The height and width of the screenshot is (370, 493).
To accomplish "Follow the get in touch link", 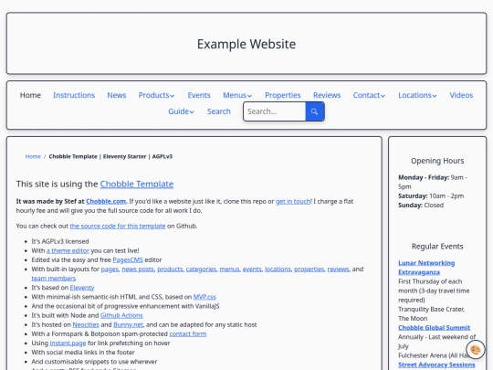I will pyautogui.click(x=293, y=201).
